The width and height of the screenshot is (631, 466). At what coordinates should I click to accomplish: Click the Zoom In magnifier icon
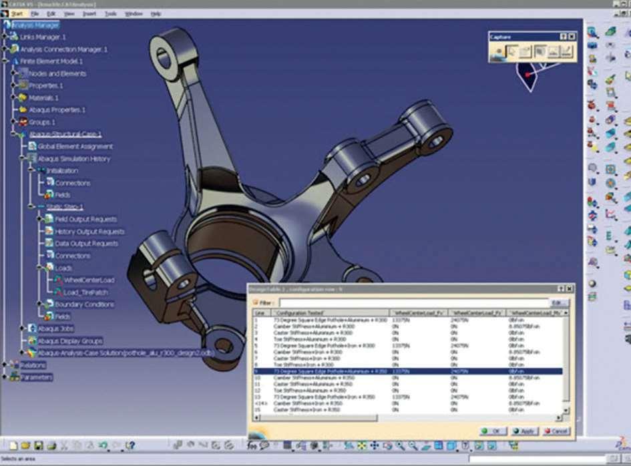(400, 445)
